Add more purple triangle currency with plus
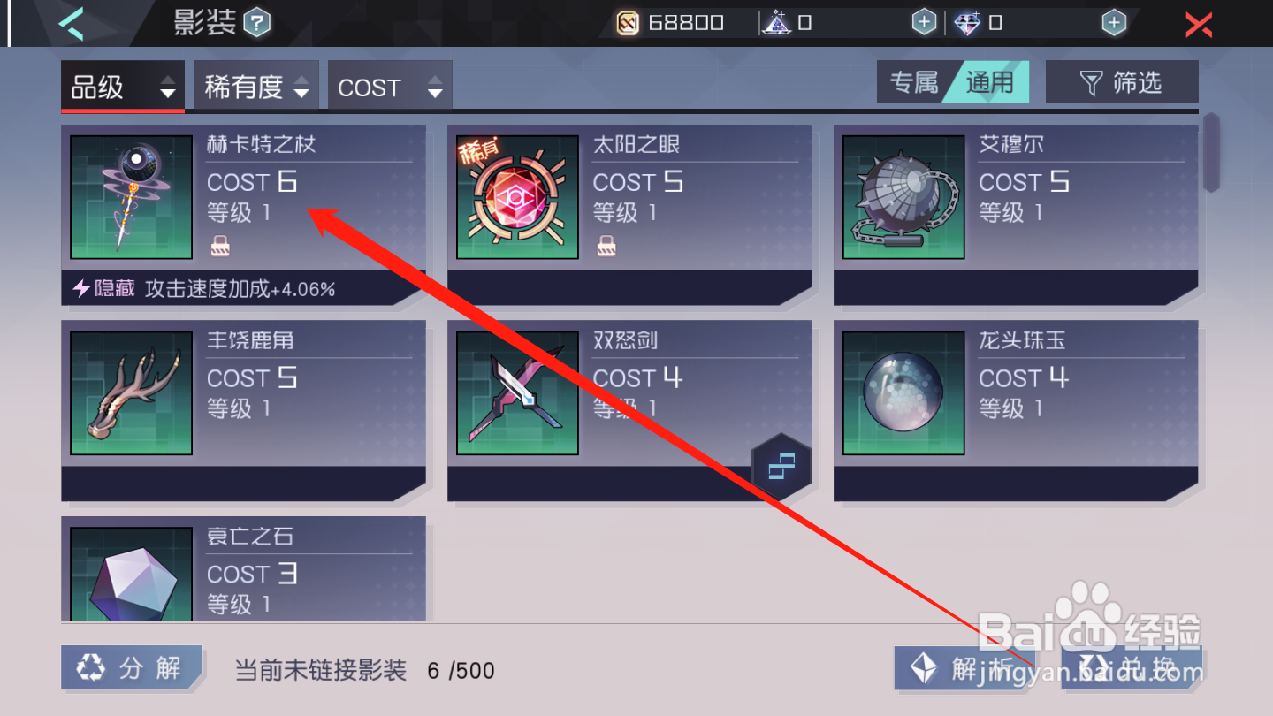This screenshot has height=716, width=1273. tap(924, 23)
